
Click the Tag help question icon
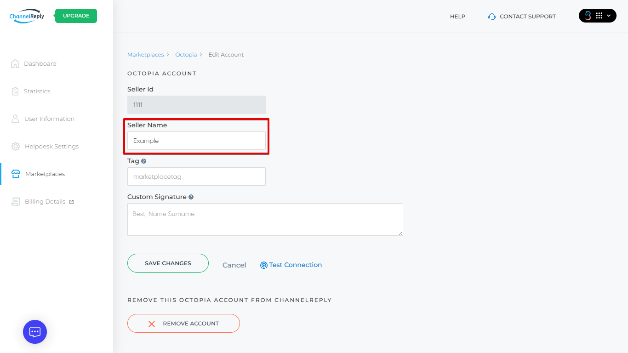coord(144,161)
